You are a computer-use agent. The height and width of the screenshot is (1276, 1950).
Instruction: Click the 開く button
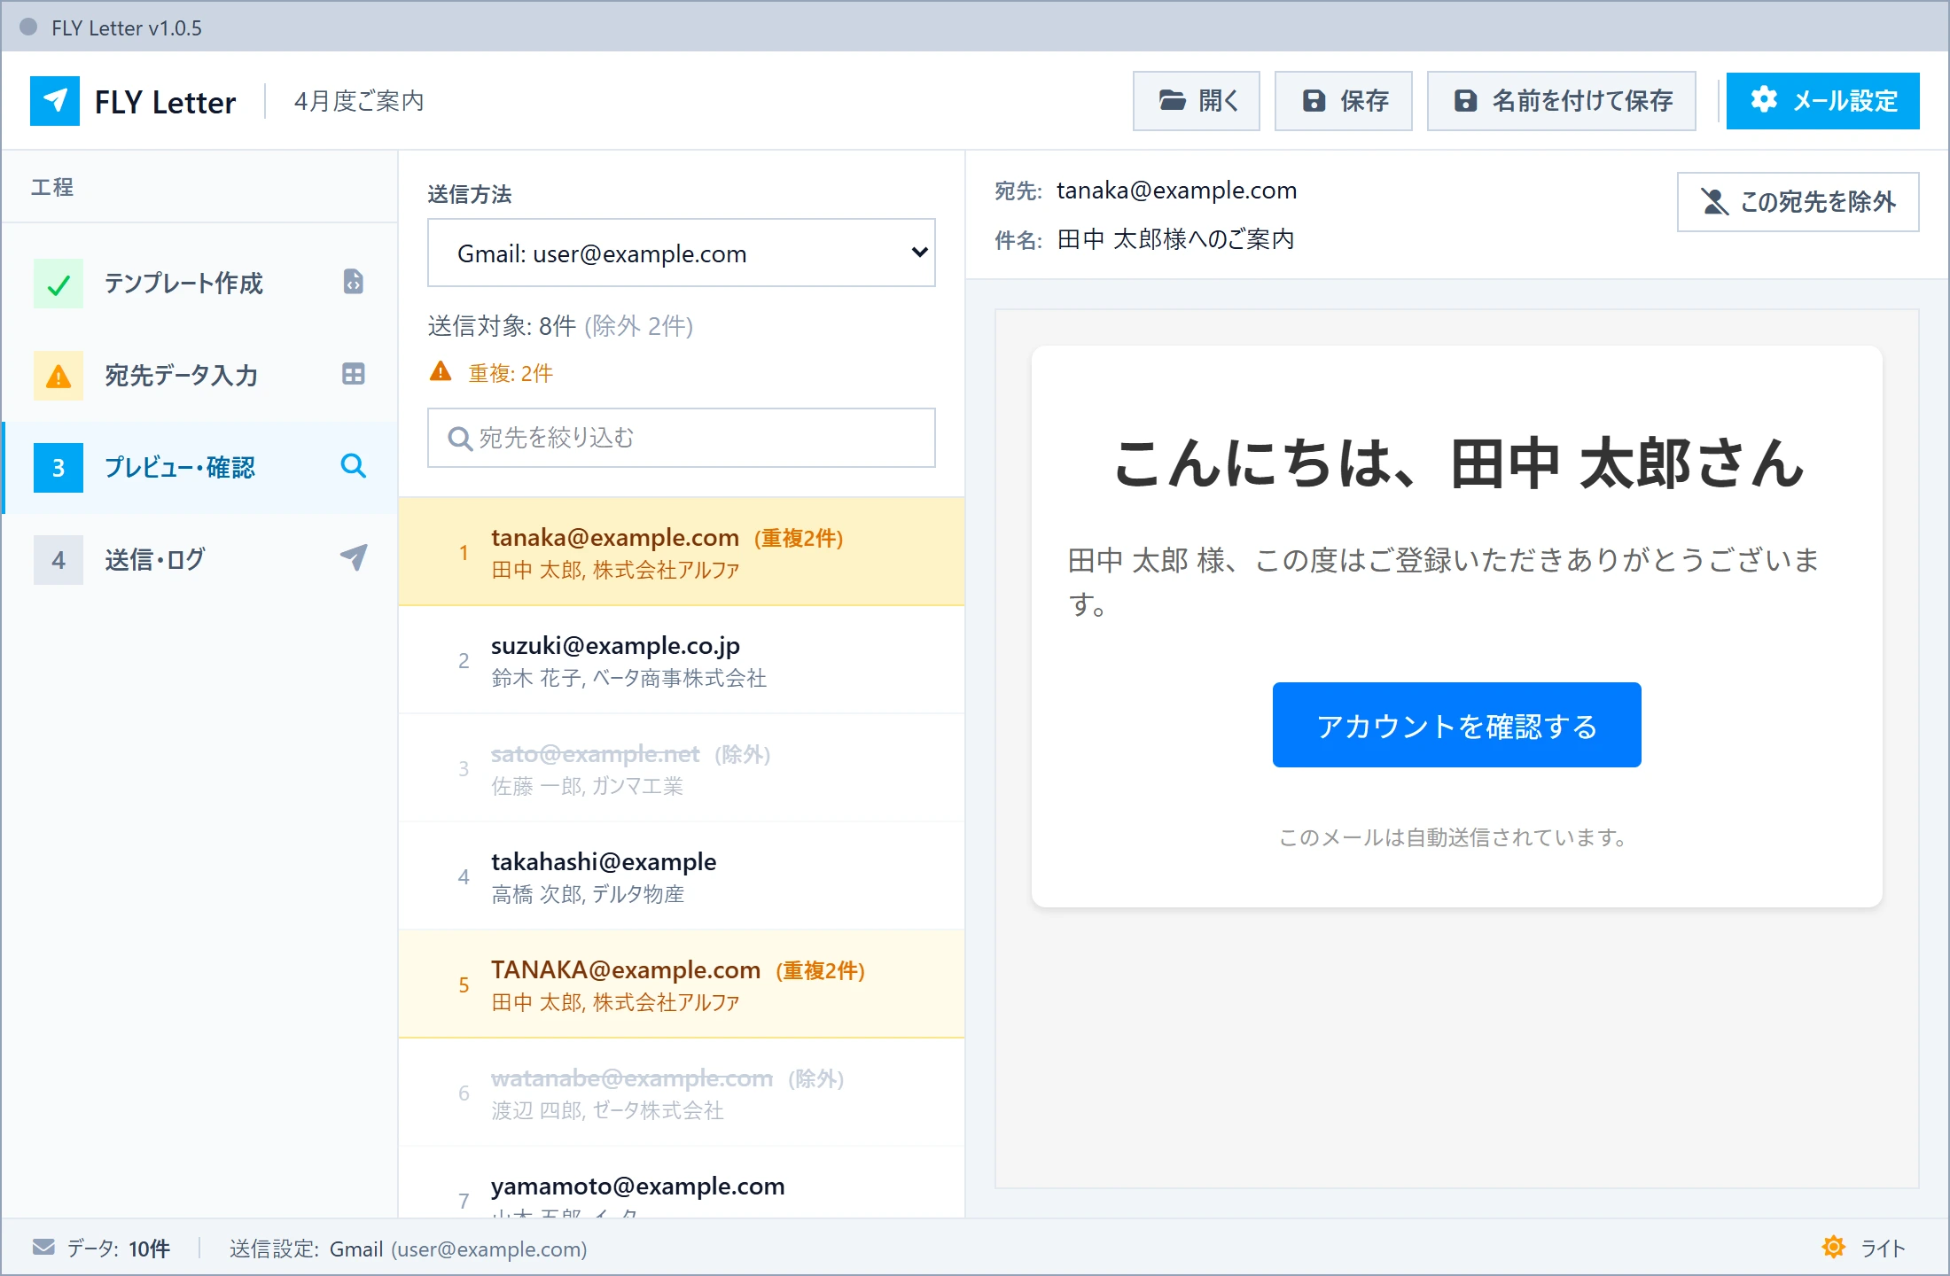click(1197, 101)
